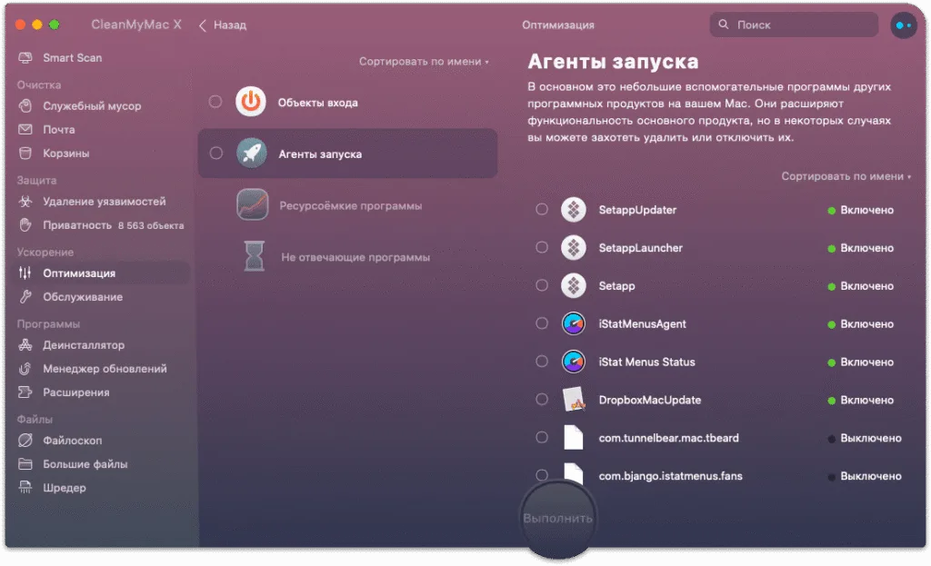Open Приватность with 8 563 объекта
Screen dimensions: 931x566
tap(101, 225)
